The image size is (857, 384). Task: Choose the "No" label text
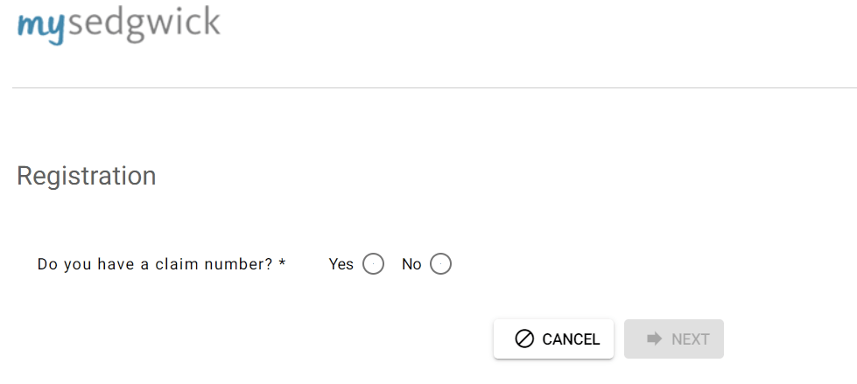point(411,264)
